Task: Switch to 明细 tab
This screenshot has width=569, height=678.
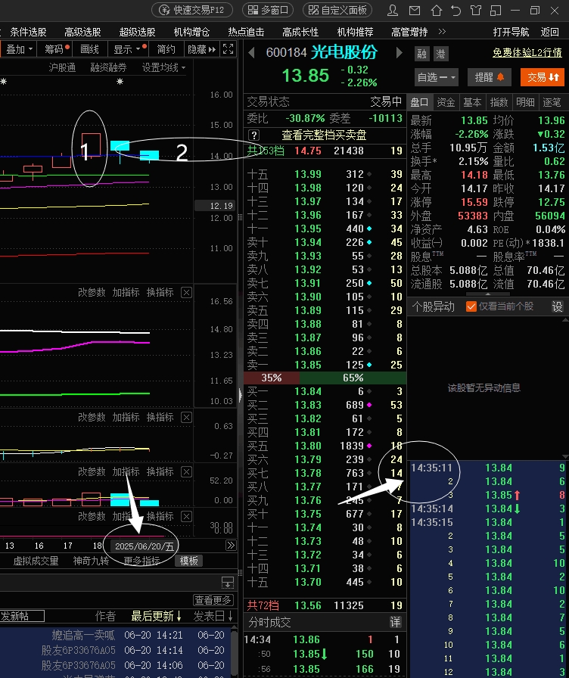Action: pyautogui.click(x=525, y=102)
